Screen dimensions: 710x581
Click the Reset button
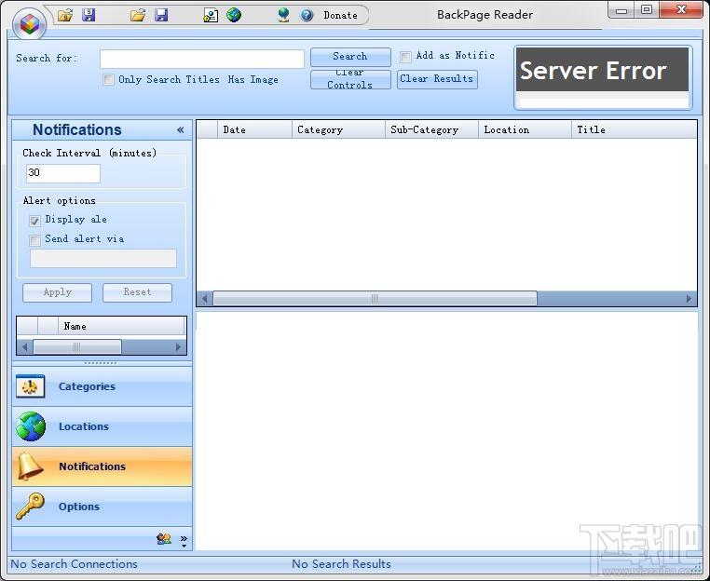[x=137, y=292]
